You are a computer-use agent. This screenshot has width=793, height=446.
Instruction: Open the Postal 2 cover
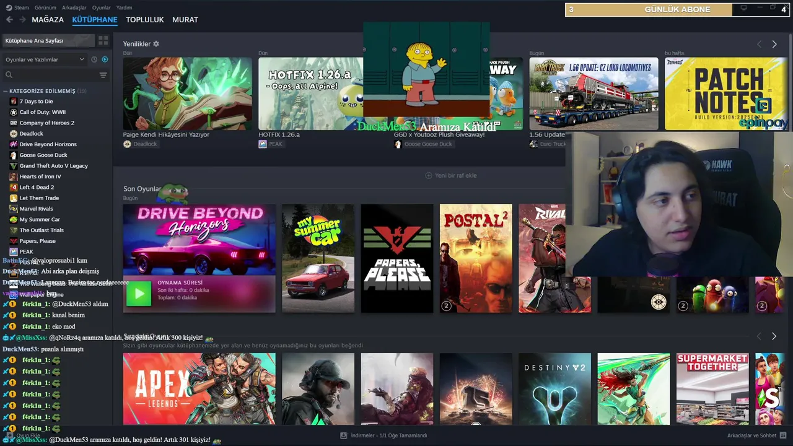476,258
